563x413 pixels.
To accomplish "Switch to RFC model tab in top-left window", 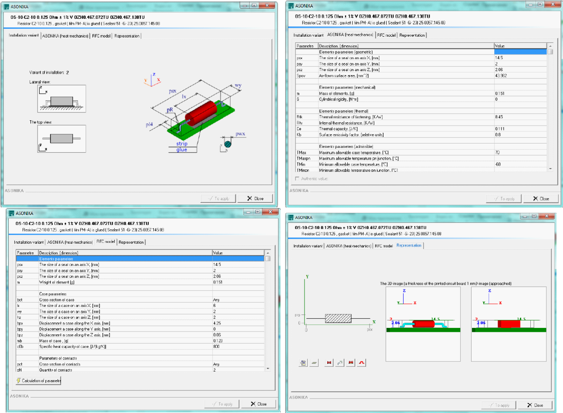I will tap(101, 36).
